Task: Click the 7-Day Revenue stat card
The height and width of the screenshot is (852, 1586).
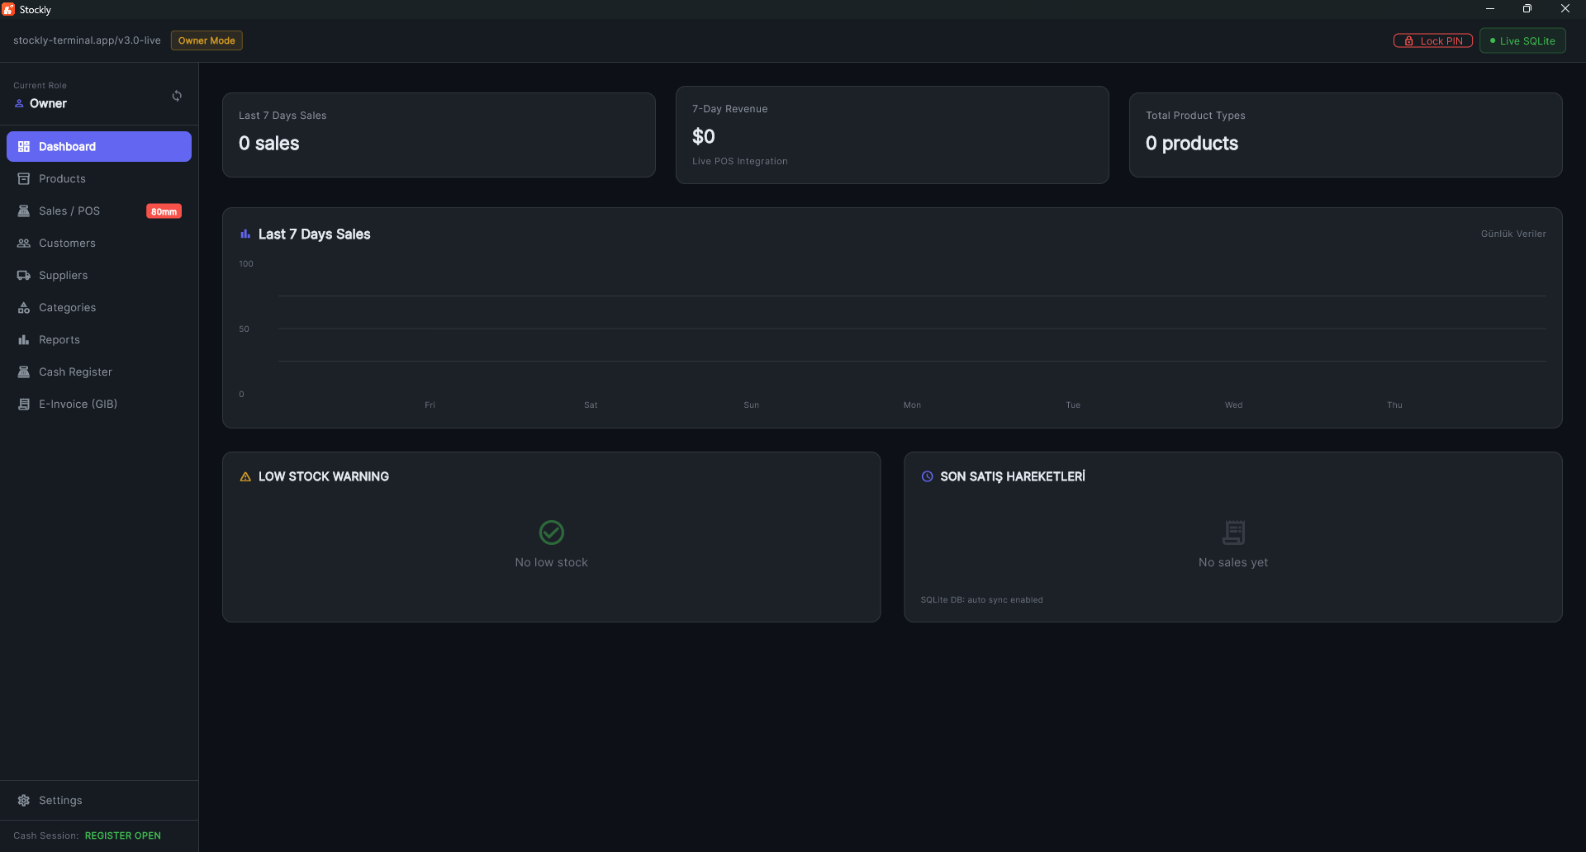Action: tap(892, 135)
